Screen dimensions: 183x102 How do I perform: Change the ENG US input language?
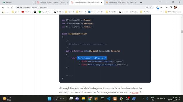[x=153, y=99]
